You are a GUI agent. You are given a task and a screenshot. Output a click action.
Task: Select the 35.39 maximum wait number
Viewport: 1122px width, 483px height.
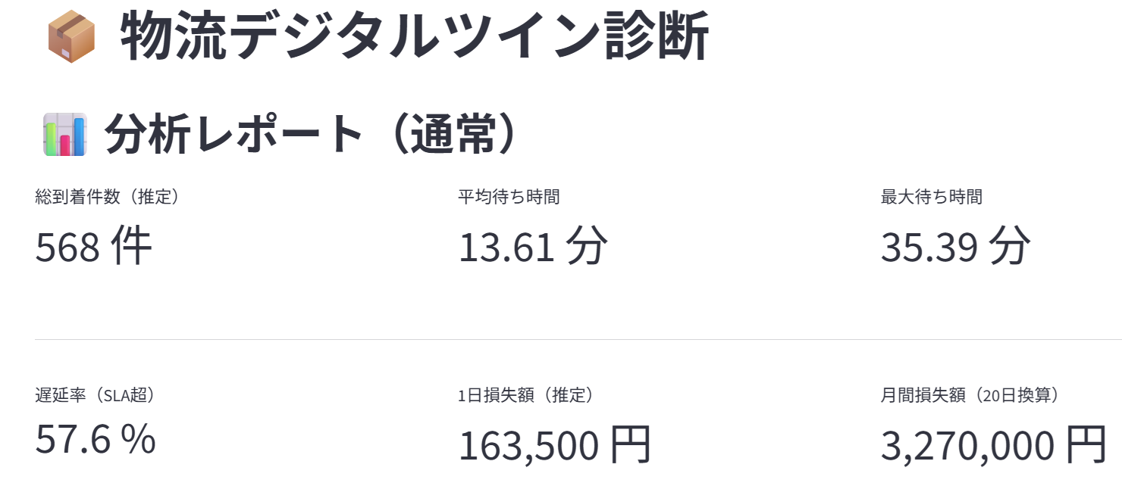click(929, 248)
